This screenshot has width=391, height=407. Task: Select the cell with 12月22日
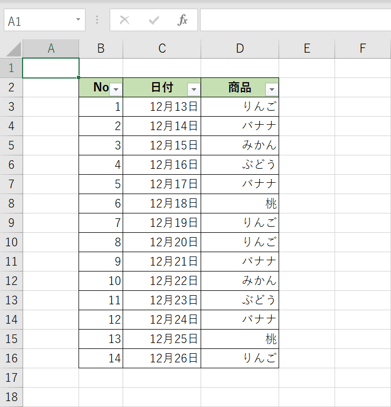[x=162, y=281]
